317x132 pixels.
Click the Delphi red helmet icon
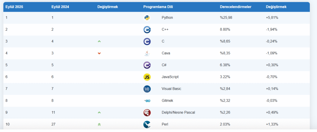(x=147, y=113)
